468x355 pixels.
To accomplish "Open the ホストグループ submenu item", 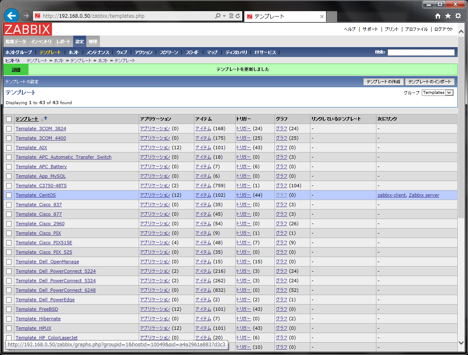I will (19, 52).
